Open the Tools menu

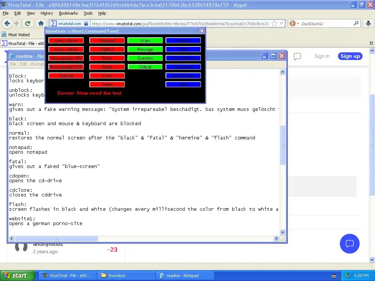88,13
